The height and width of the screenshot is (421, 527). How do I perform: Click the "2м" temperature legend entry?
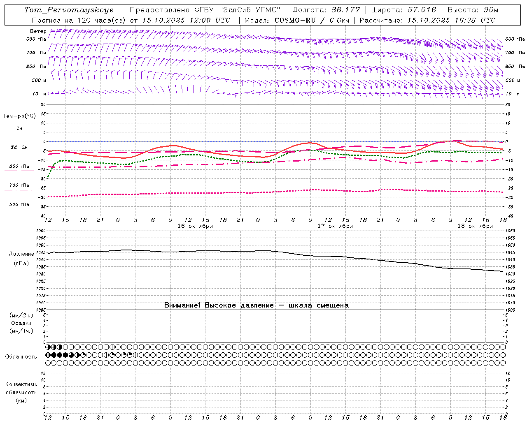click(19, 128)
